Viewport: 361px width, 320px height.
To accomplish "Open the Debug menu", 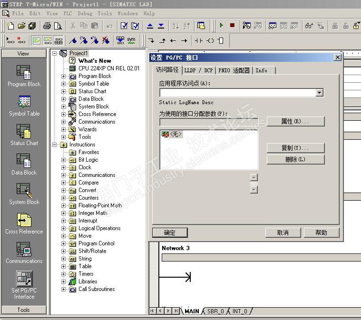I will (85, 13).
